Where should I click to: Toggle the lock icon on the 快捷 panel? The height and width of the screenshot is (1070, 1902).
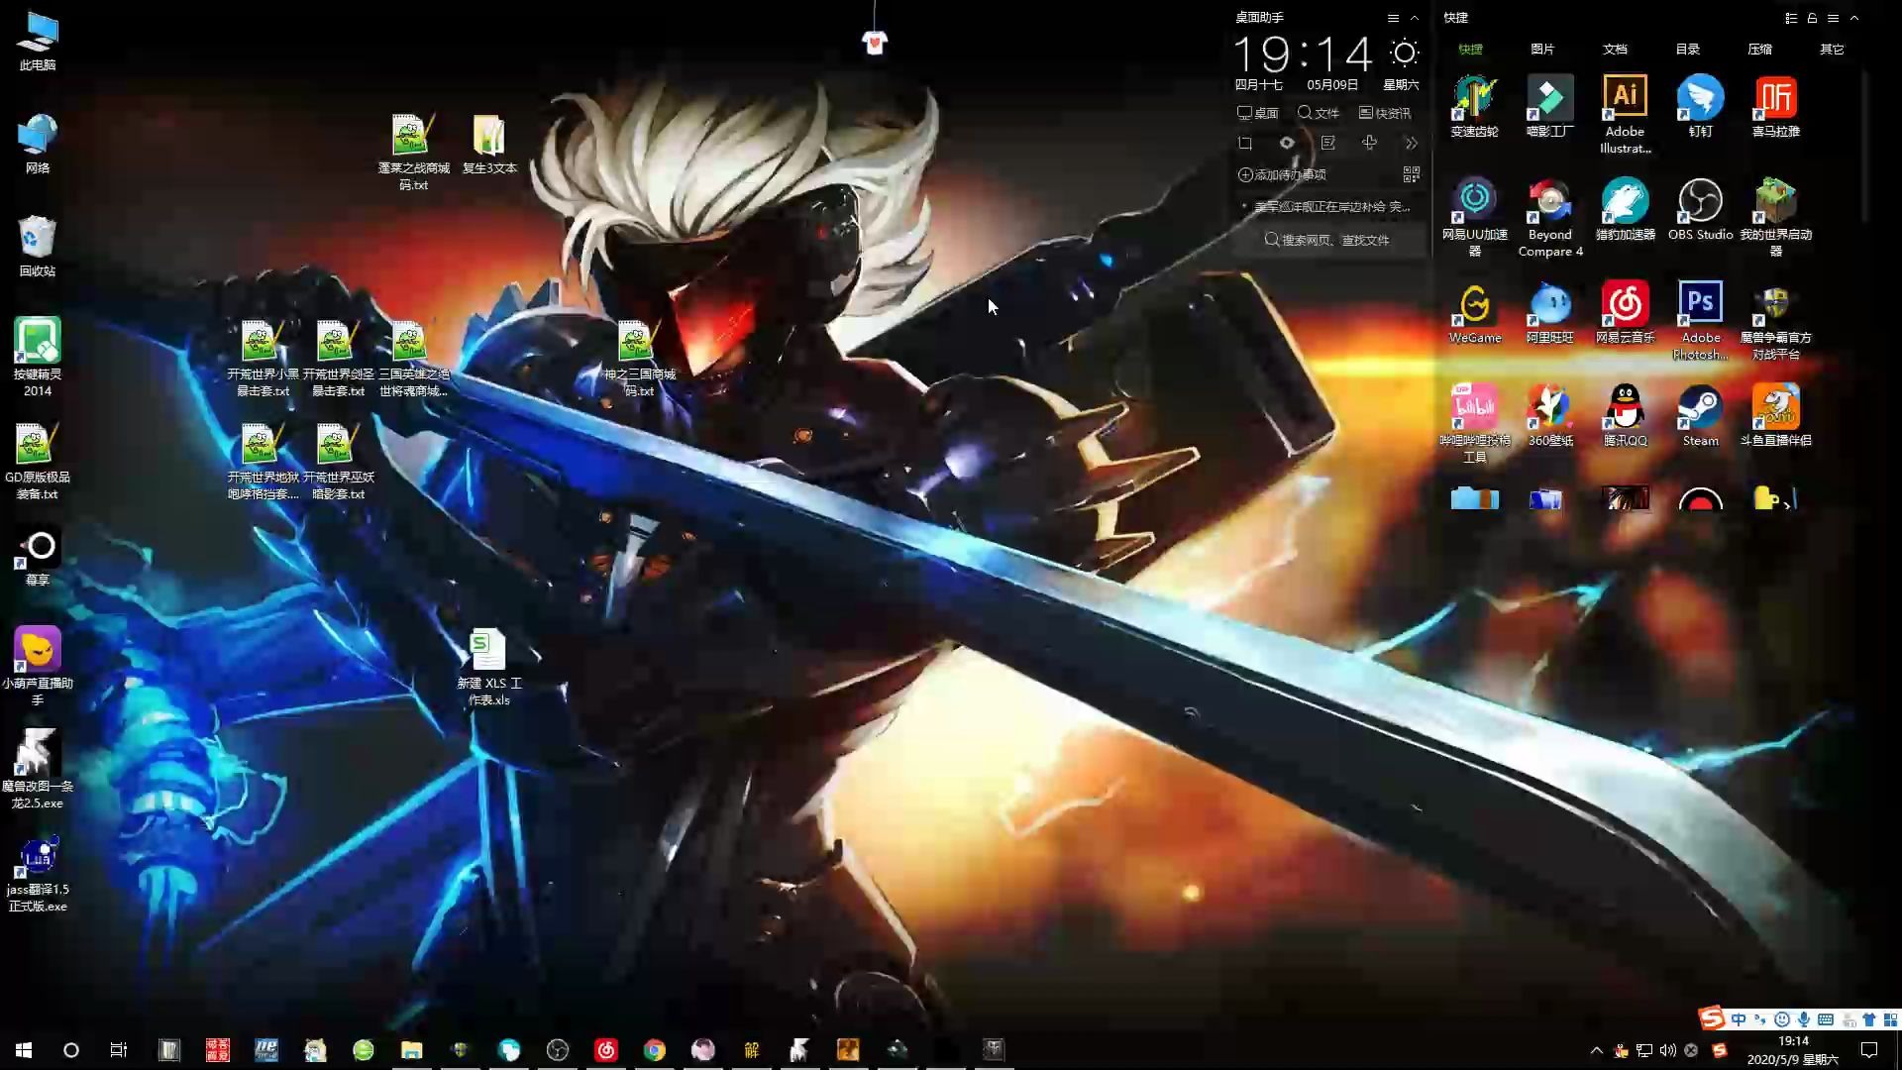coord(1812,18)
